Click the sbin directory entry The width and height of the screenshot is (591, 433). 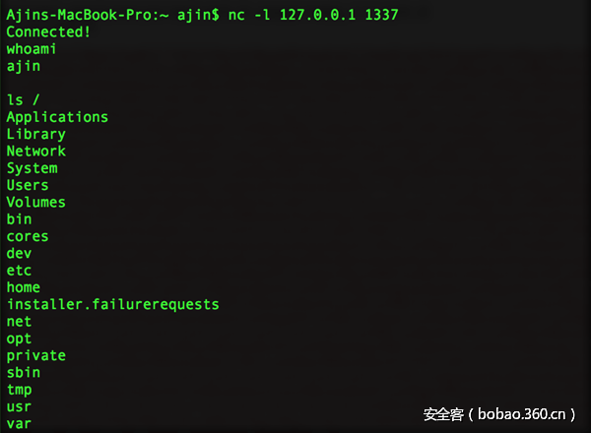point(24,373)
